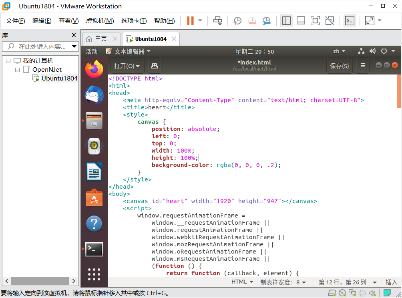Viewport: 402px width, 298px height.
Task: Open the snapshot manager
Action: tap(267, 20)
